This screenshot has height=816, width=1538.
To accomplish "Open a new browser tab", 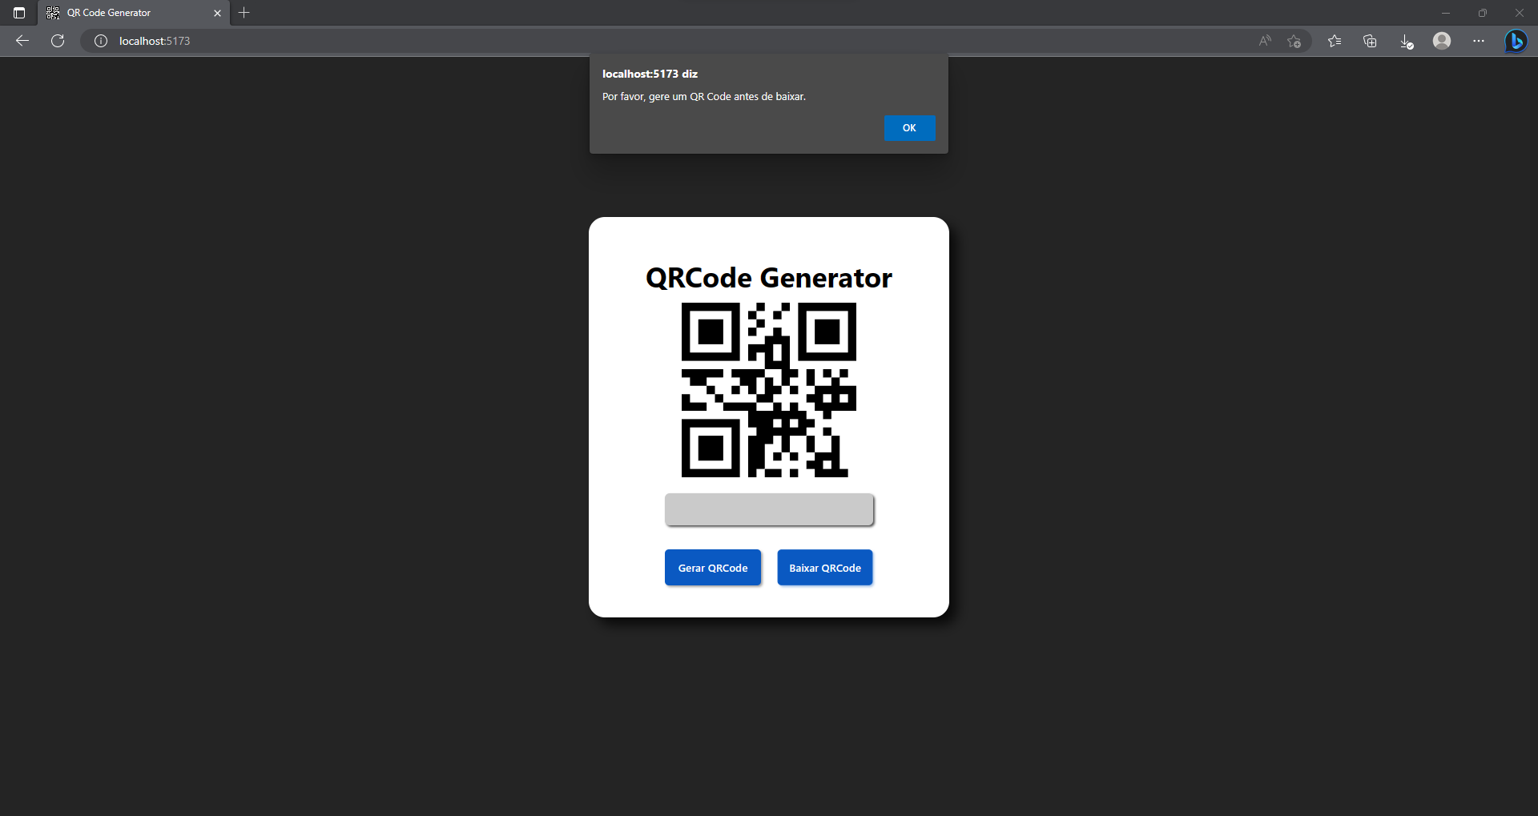I will pos(244,13).
